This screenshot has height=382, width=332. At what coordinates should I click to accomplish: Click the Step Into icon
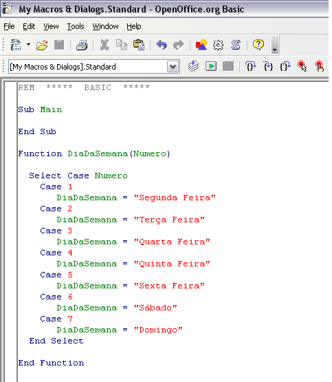(x=250, y=66)
